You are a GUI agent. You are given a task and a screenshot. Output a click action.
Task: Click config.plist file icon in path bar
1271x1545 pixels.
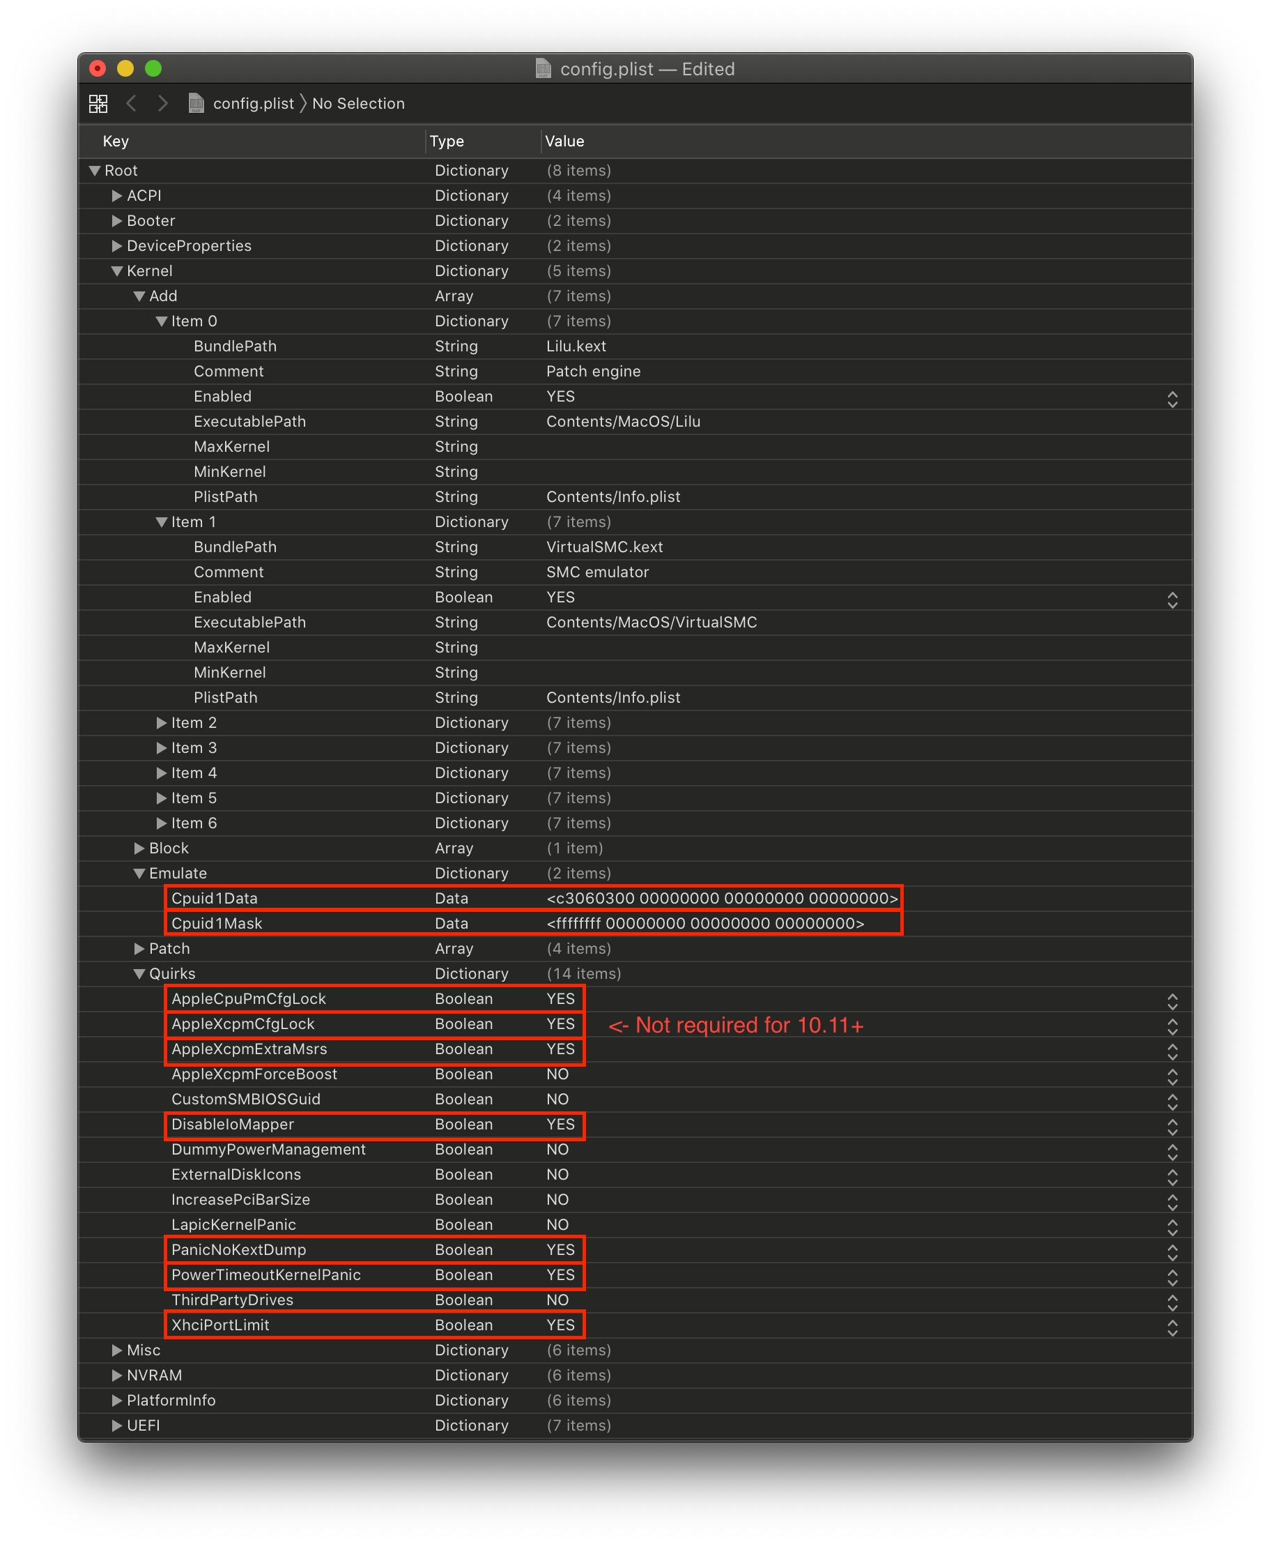[x=197, y=103]
